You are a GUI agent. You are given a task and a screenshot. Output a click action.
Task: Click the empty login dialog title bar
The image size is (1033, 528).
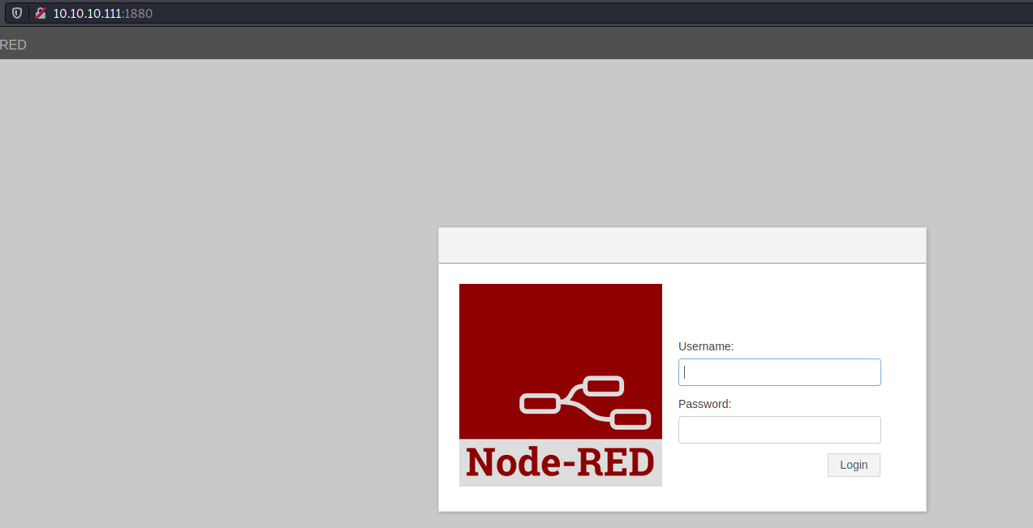pos(682,246)
